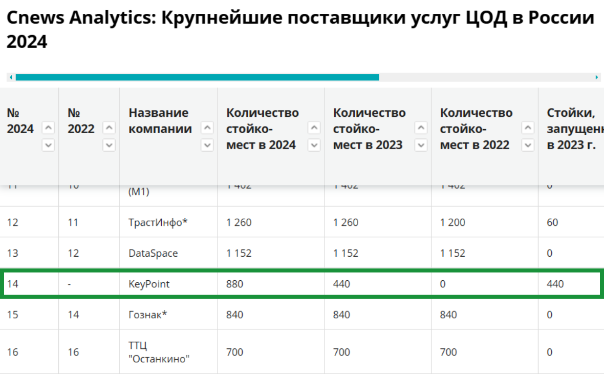Click 2023 value 1 260 for ТрастИнфо
604x374 pixels.
click(346, 222)
